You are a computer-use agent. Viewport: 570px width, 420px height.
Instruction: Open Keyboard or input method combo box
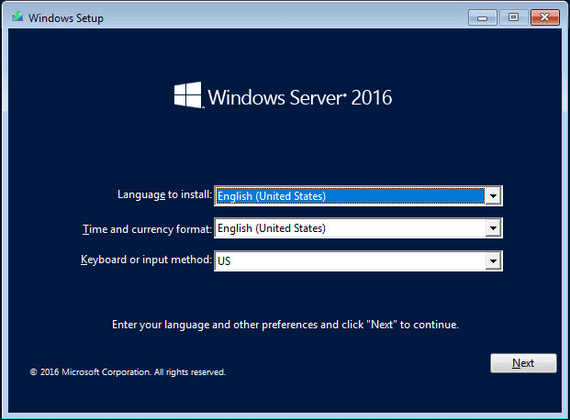click(x=358, y=260)
